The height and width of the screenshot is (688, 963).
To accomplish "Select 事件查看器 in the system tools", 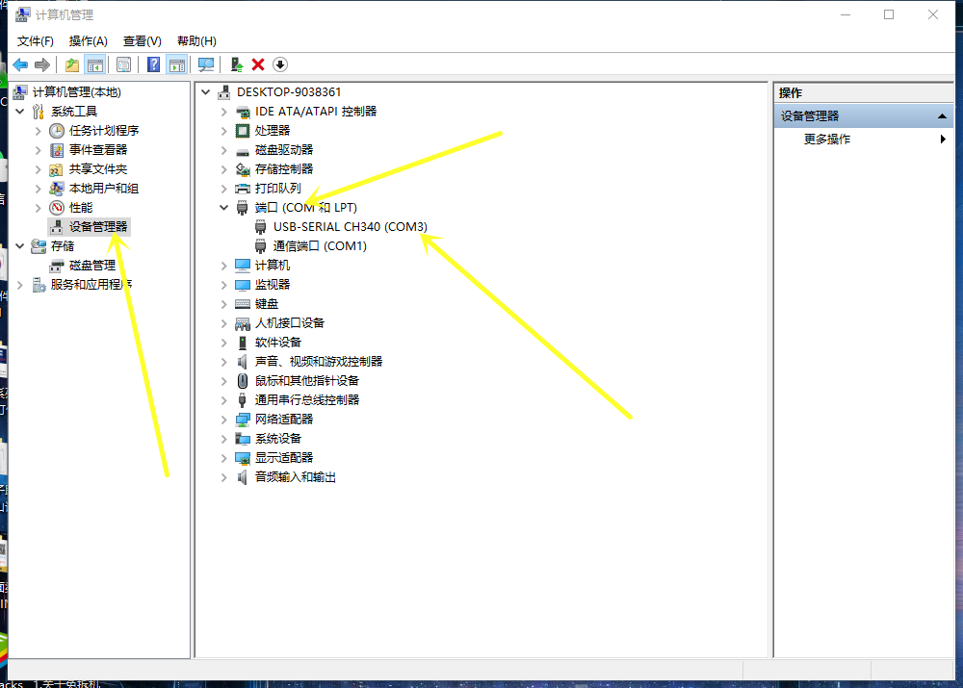I will coord(97,150).
